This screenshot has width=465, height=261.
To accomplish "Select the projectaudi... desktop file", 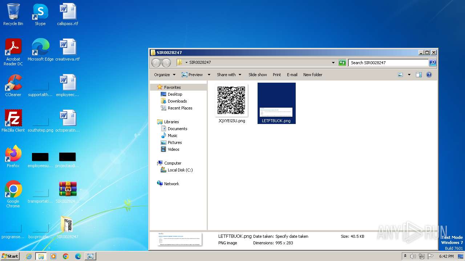I will 68,159.
